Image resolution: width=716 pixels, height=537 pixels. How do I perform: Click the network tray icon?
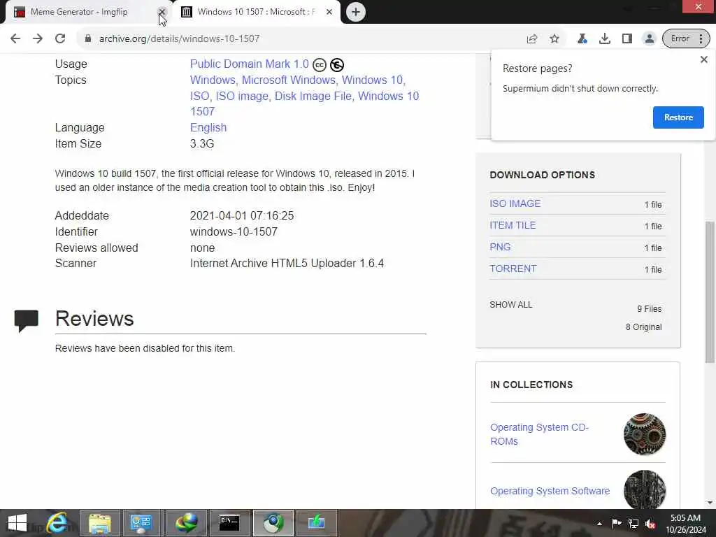633,523
